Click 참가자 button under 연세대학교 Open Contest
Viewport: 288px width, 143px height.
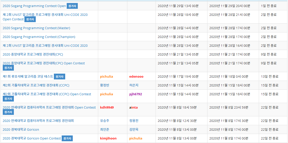click(x=8, y=112)
